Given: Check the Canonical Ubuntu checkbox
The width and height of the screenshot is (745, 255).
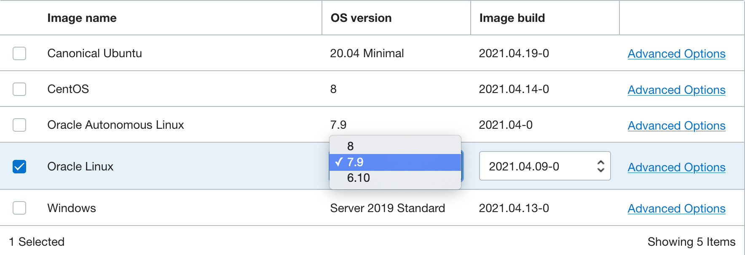Looking at the screenshot, I should coord(19,53).
